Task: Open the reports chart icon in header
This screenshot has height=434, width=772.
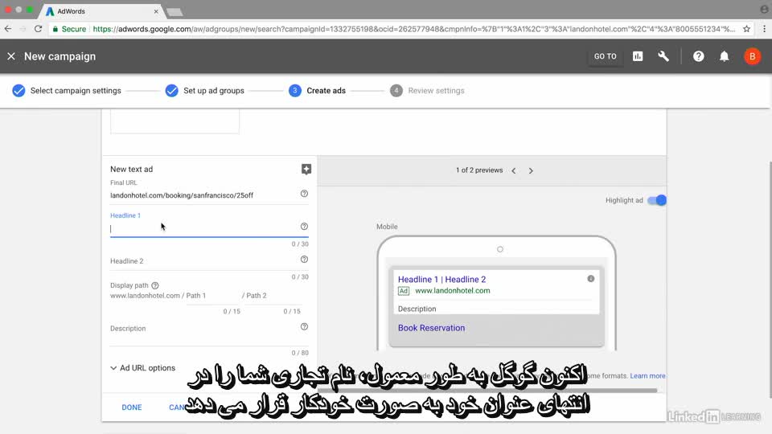Action: [x=638, y=56]
